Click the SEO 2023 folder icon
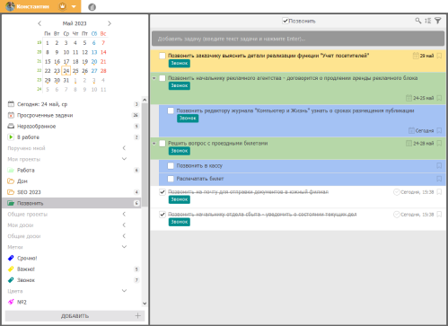This screenshot has width=448, height=326. click(11, 192)
